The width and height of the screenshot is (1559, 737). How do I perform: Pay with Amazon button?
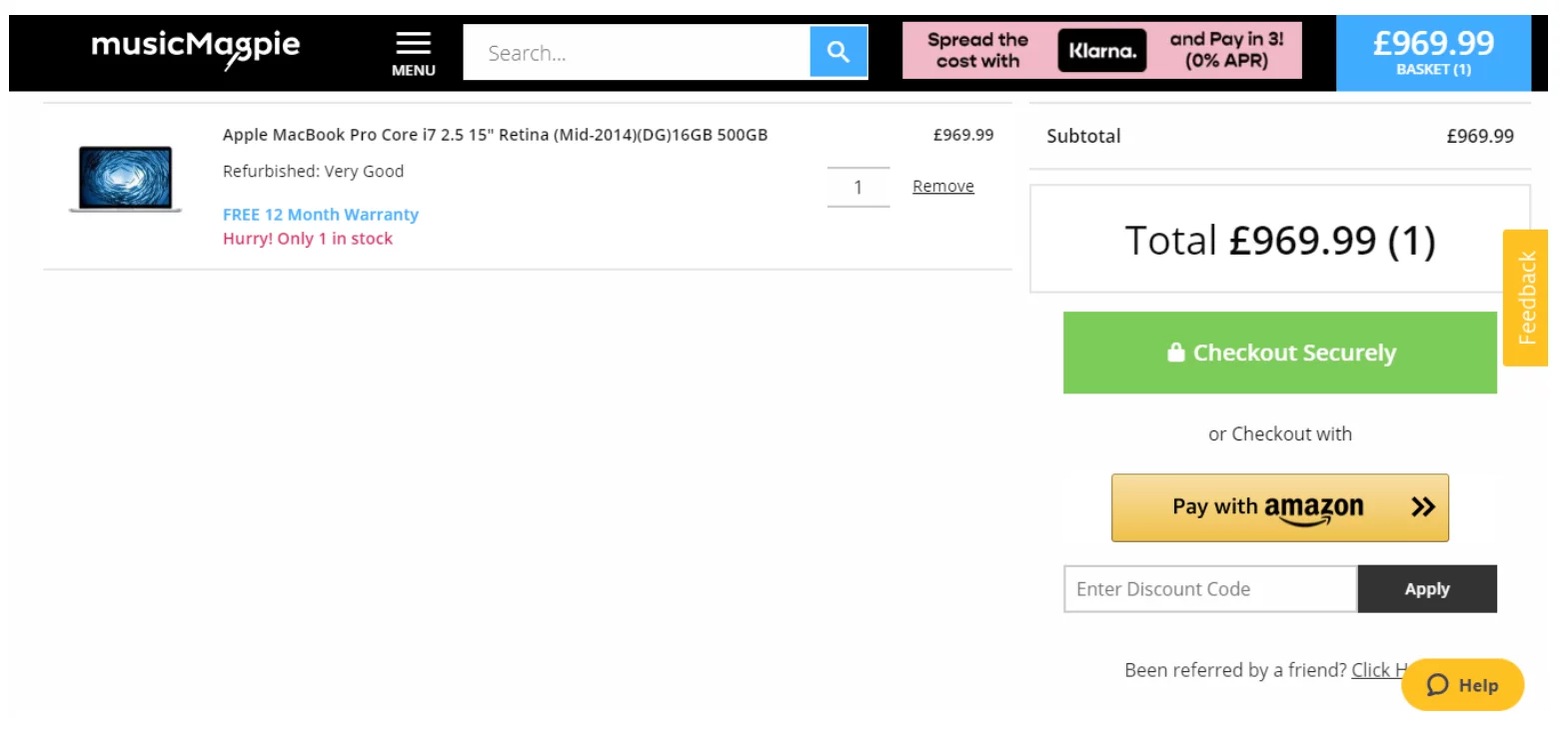point(1280,507)
